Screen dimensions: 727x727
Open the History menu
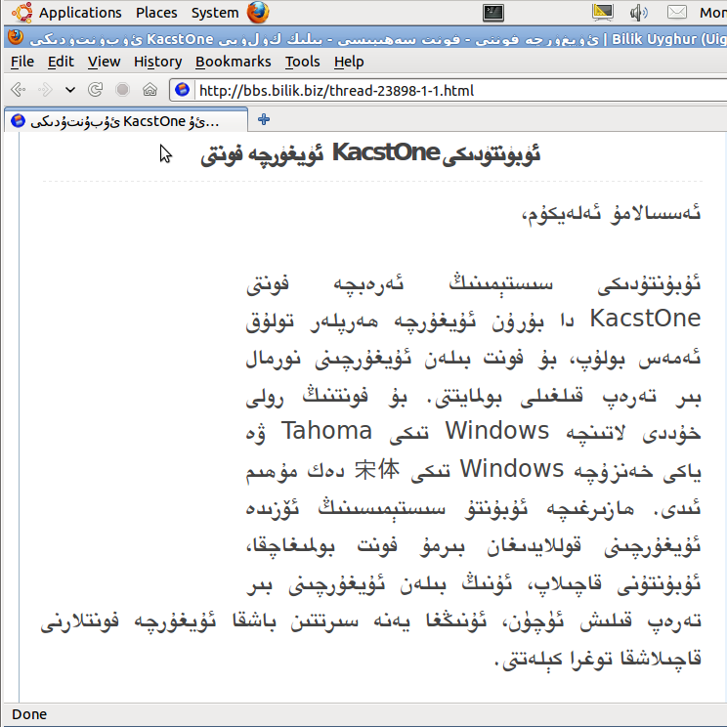(x=157, y=62)
